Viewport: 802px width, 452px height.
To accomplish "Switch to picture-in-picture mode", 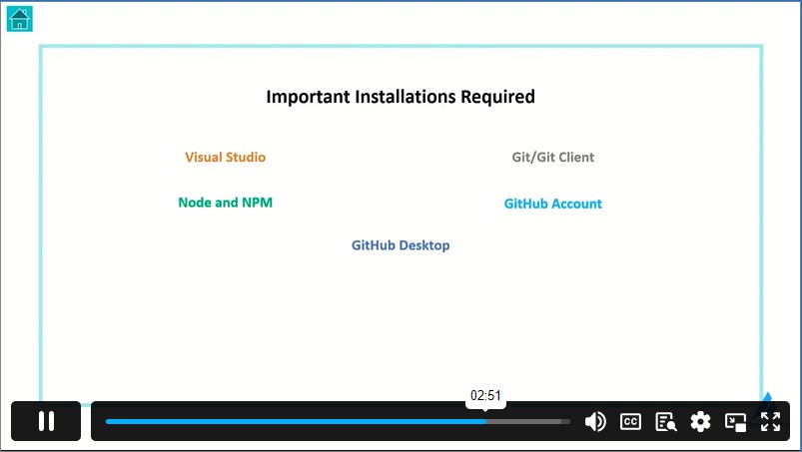I will [735, 422].
